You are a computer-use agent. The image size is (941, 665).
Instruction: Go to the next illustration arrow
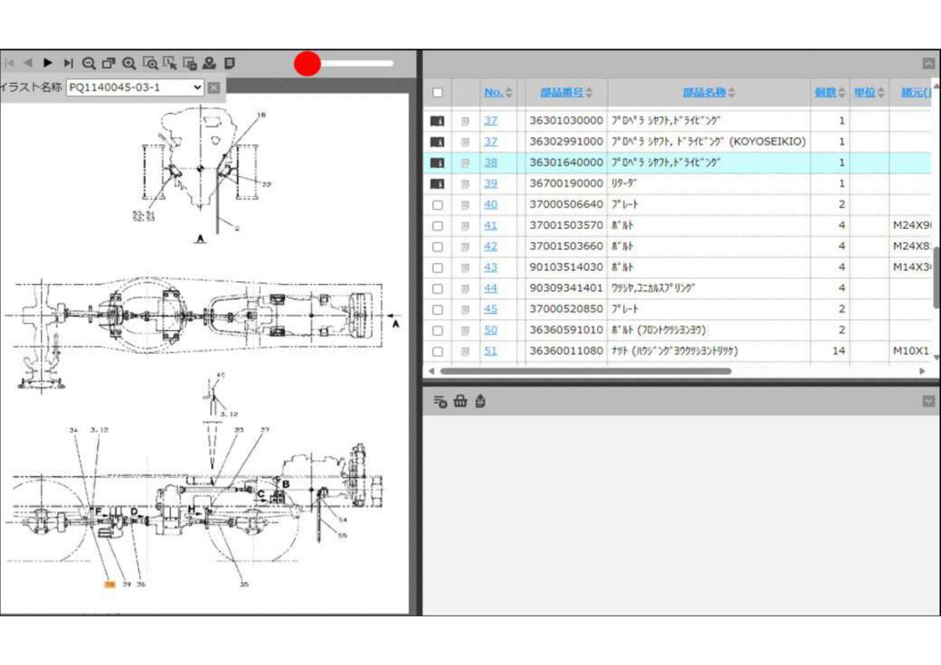pyautogui.click(x=48, y=63)
